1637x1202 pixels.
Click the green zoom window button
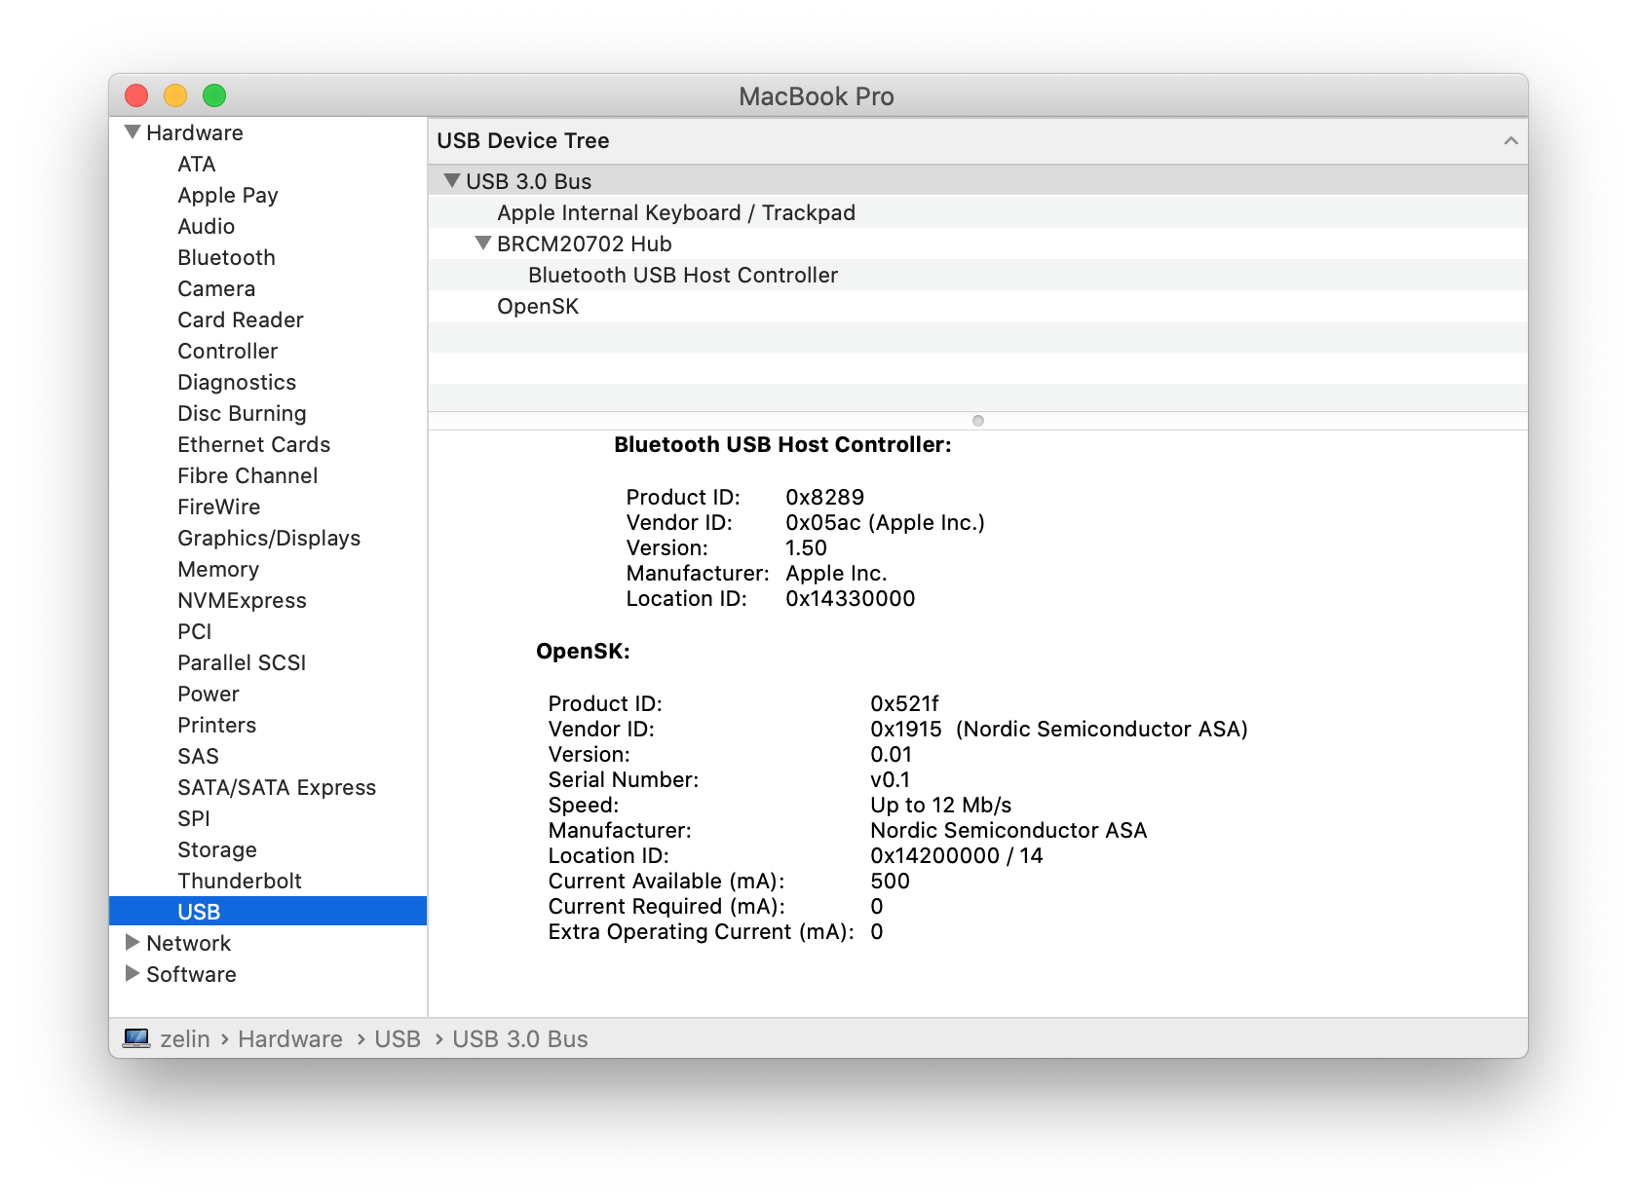point(214,95)
